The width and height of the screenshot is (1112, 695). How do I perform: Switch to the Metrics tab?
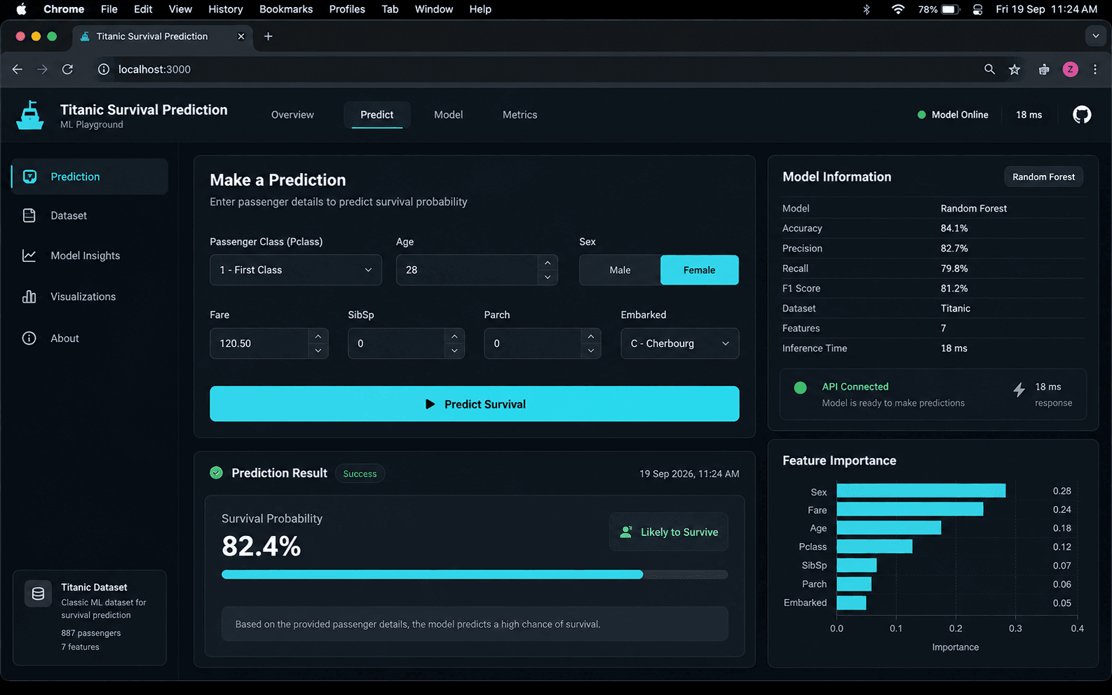pyautogui.click(x=520, y=115)
